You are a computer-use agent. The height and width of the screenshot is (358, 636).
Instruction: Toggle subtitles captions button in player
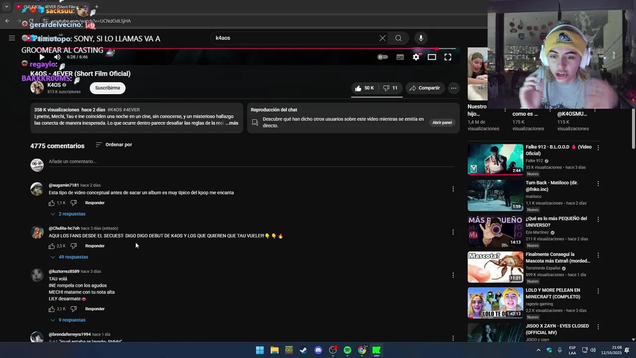pyautogui.click(x=400, y=57)
